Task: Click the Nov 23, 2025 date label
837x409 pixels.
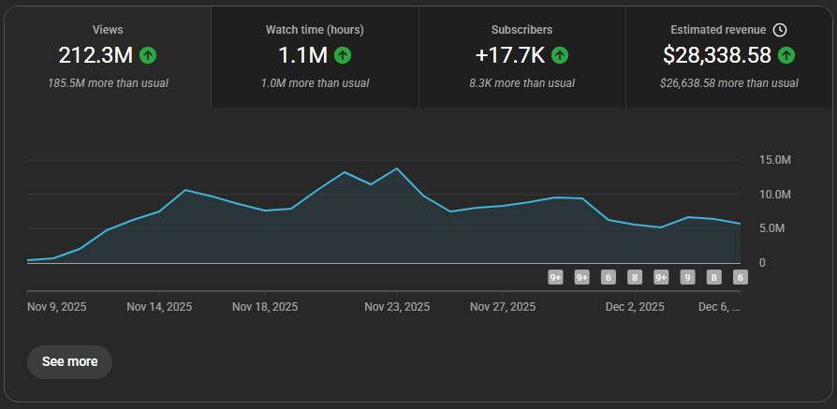Action: [397, 307]
